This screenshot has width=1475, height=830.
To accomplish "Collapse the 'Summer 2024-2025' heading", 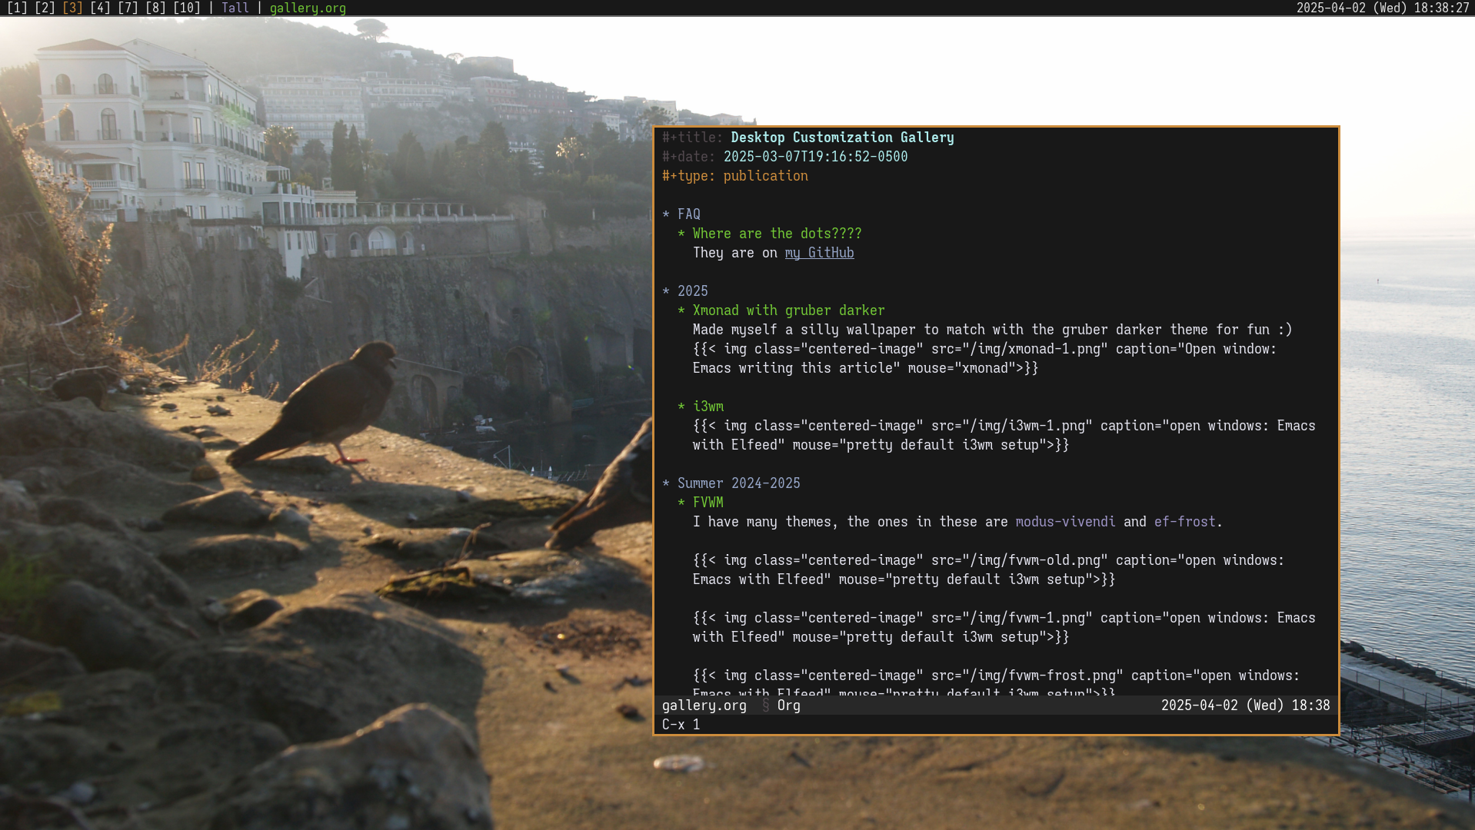I will (731, 483).
